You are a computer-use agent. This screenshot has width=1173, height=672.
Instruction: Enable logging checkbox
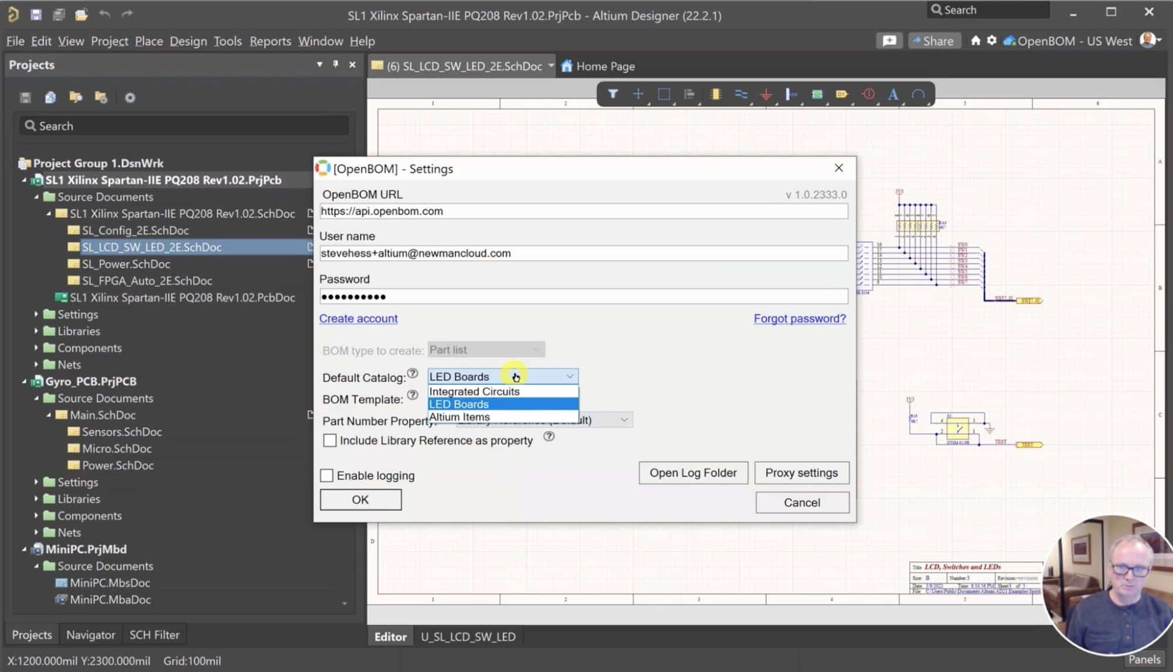[x=327, y=475]
